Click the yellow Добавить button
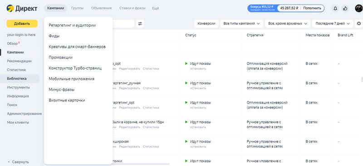This screenshot has height=166, width=363. pyautogui.click(x=22, y=24)
